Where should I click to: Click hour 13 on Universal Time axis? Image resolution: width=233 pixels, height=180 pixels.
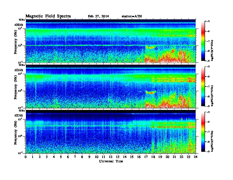[x=118, y=157]
